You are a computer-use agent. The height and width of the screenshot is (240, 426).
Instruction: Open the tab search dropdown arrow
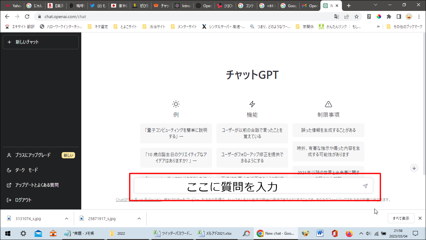click(376, 5)
